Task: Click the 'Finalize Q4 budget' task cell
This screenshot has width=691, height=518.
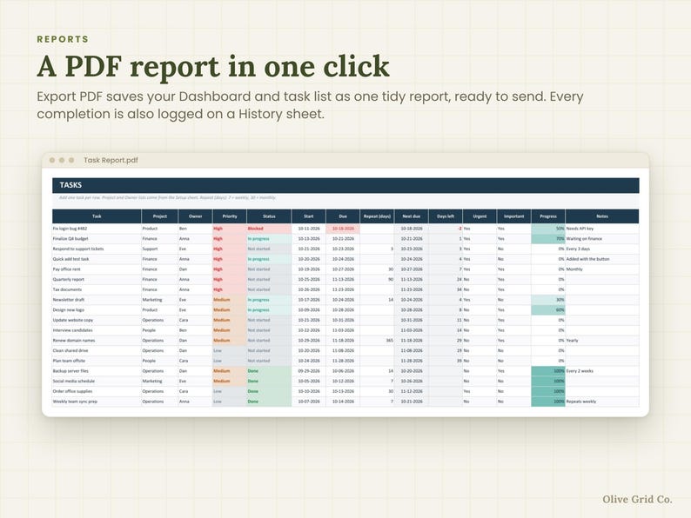Action: click(x=97, y=239)
